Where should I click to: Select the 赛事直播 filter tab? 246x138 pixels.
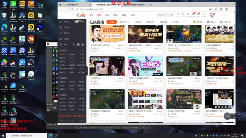pyautogui.click(x=163, y=22)
